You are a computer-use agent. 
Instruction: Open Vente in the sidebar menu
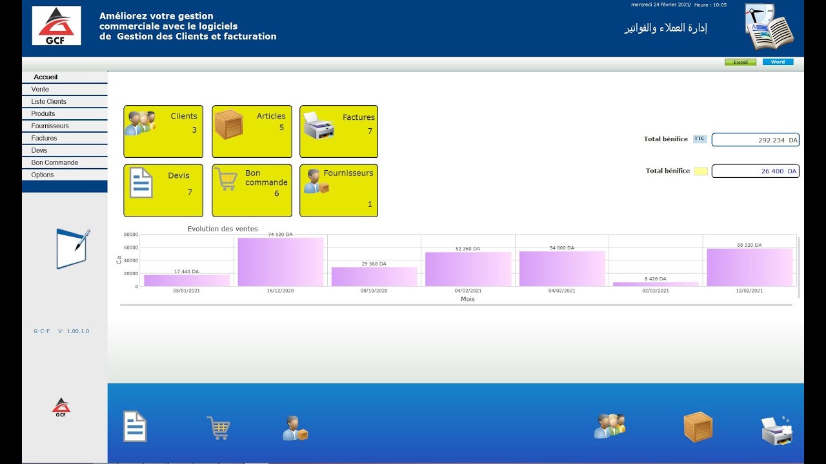point(65,90)
